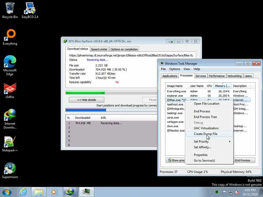Sort by Memory column header
This screenshot has width=263, height=197.
[222, 86]
